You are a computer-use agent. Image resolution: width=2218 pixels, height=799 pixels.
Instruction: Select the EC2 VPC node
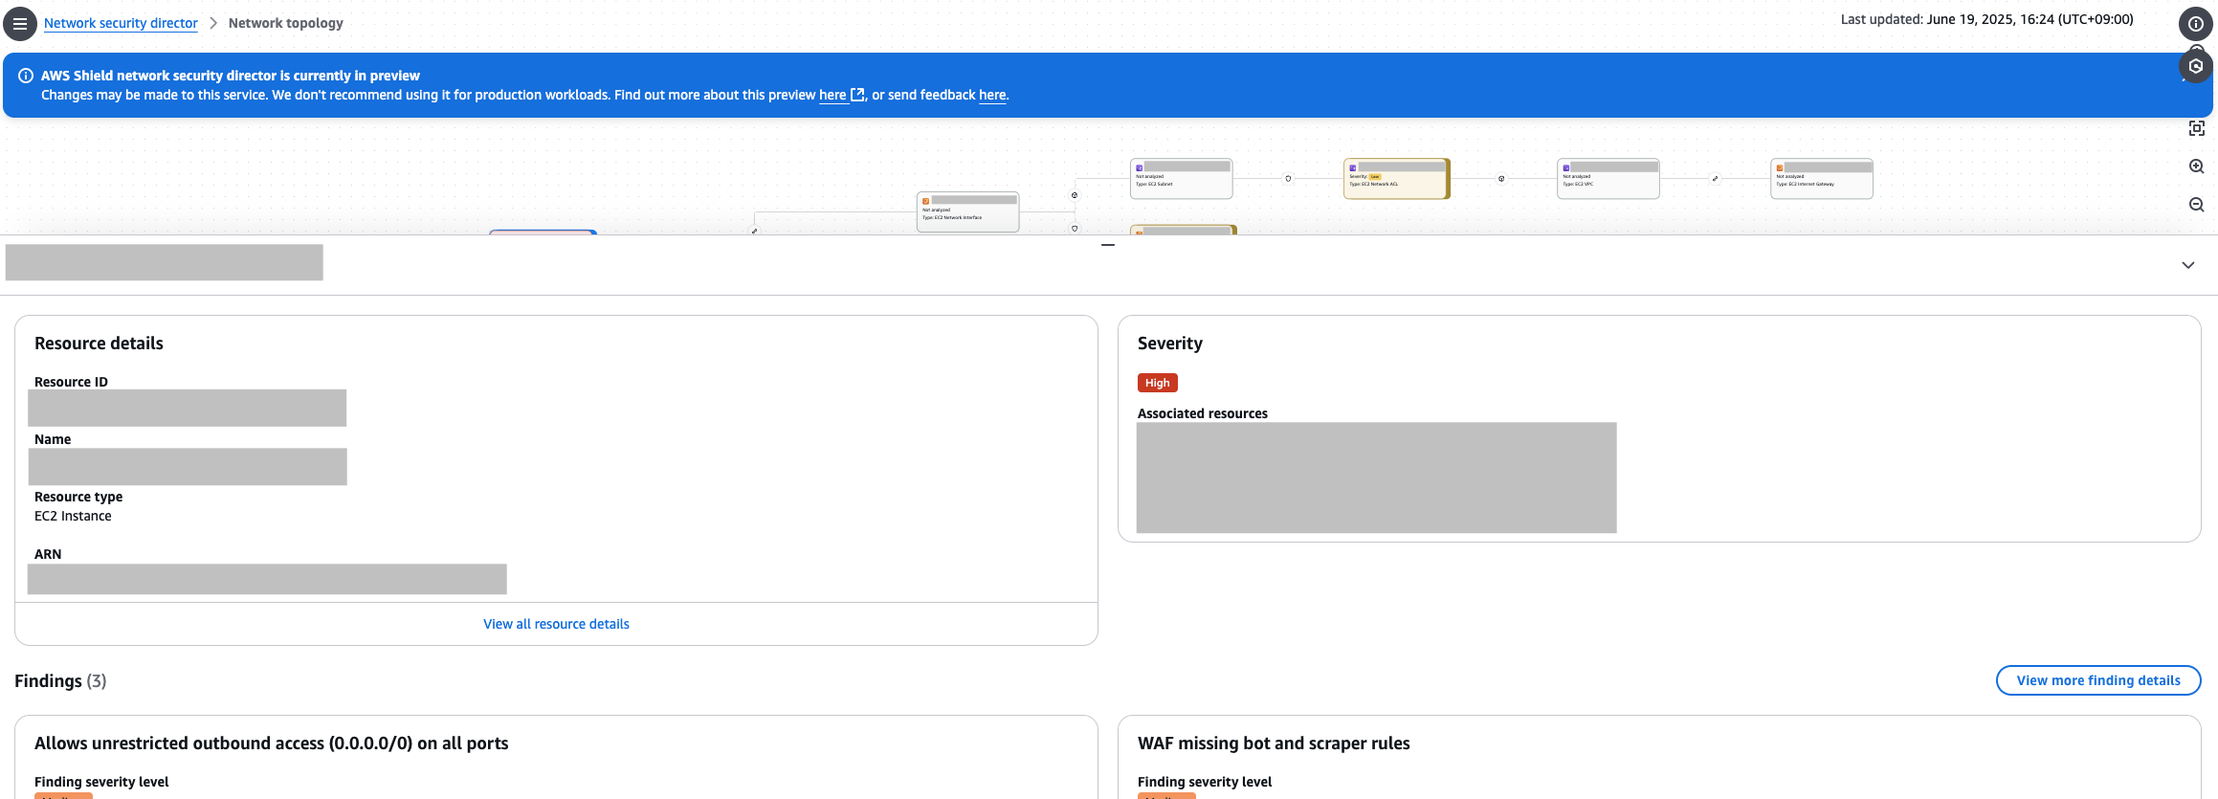1608,179
